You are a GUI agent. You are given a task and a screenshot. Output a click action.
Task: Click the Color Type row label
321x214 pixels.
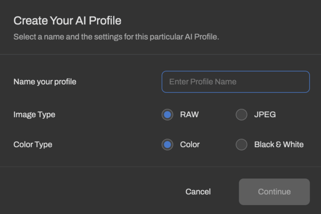pos(33,144)
